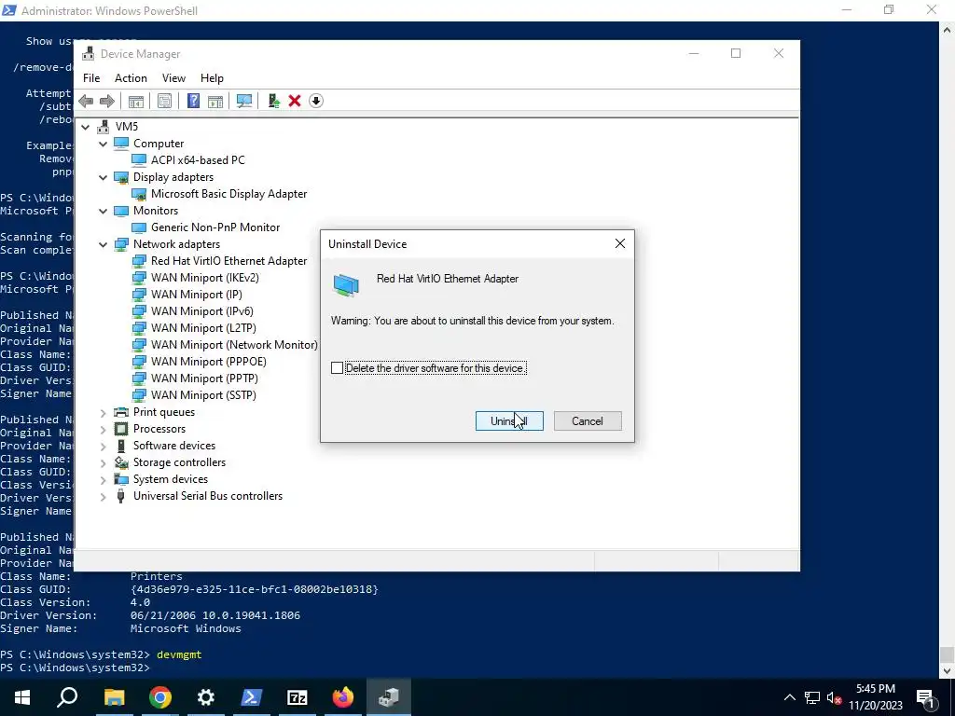Switch to PowerShell taskbar icon

click(252, 697)
